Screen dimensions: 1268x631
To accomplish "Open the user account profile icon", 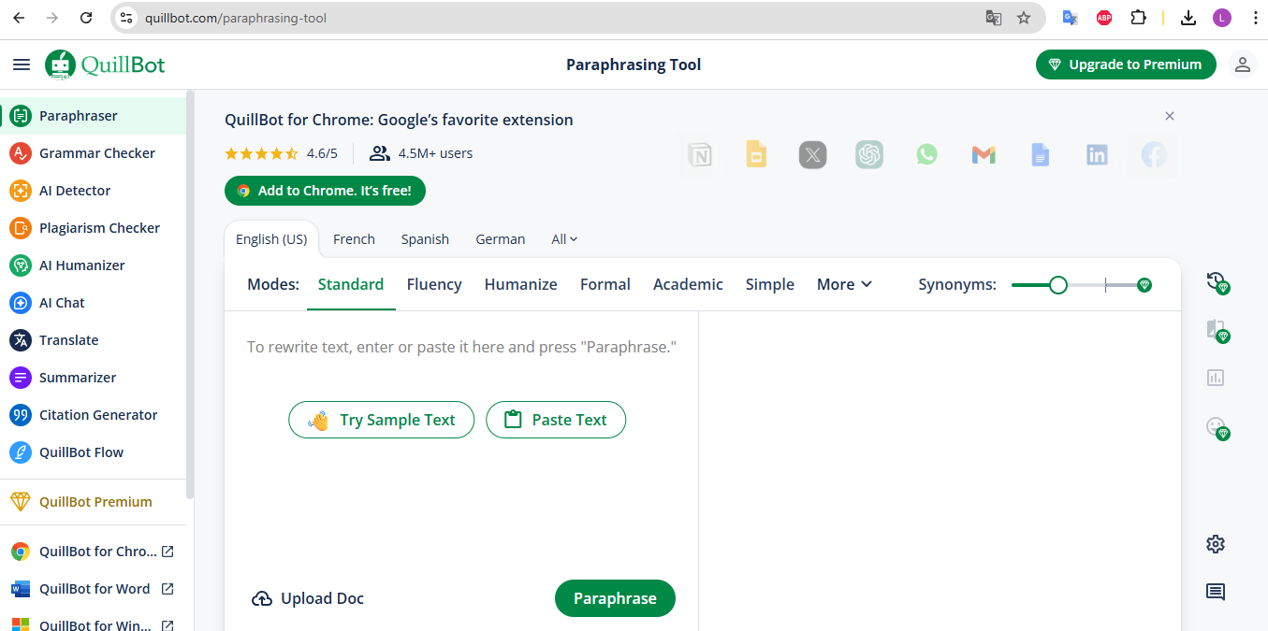I will (1243, 65).
